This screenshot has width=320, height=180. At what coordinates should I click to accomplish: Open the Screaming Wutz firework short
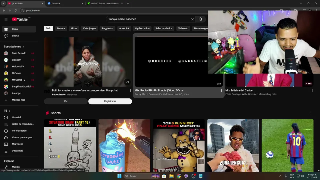click(x=124, y=146)
